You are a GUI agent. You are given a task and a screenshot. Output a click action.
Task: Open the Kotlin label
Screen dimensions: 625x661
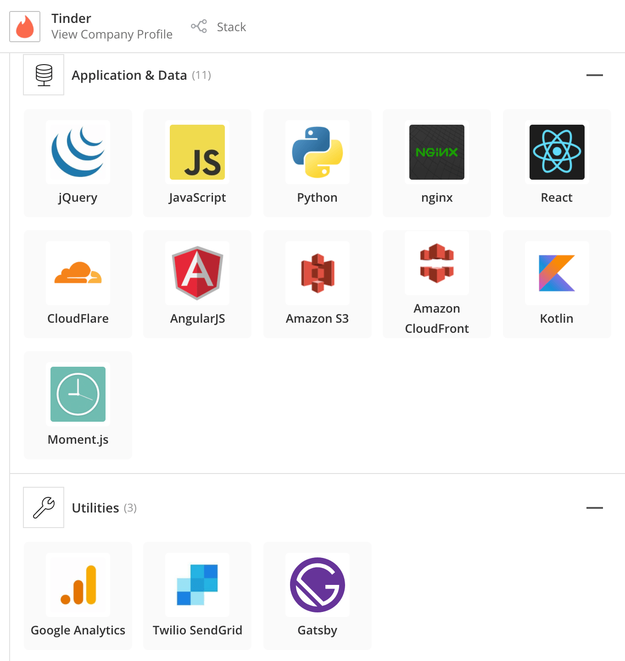pyautogui.click(x=557, y=319)
